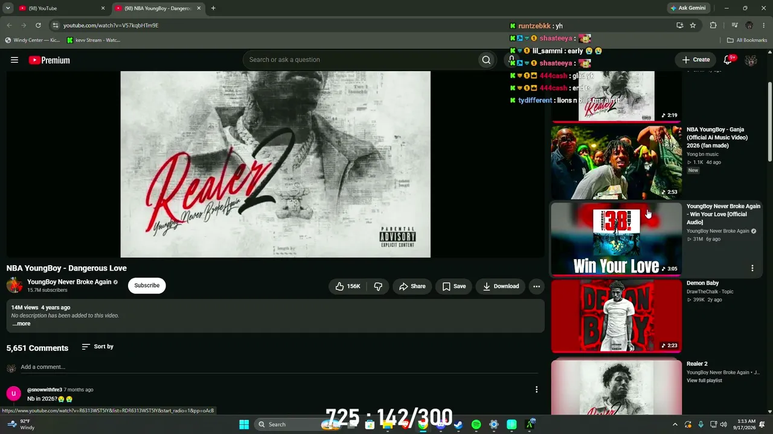The image size is (773, 434).
Task: Open the action menu on snowwithfire3's comment
Action: 536,390
